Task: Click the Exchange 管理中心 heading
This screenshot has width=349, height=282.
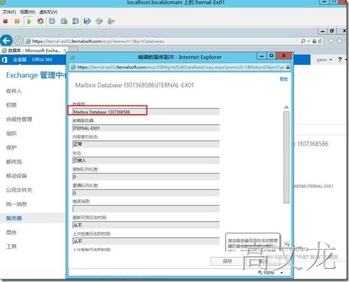Action: [36, 75]
